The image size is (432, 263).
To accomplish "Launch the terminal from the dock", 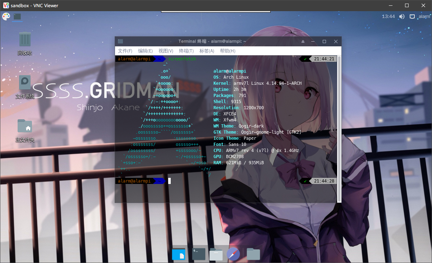I will pos(198,254).
